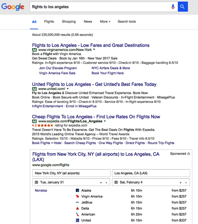Click the Sponsored info icon
This screenshot has width=198, height=224.
(x=188, y=154)
